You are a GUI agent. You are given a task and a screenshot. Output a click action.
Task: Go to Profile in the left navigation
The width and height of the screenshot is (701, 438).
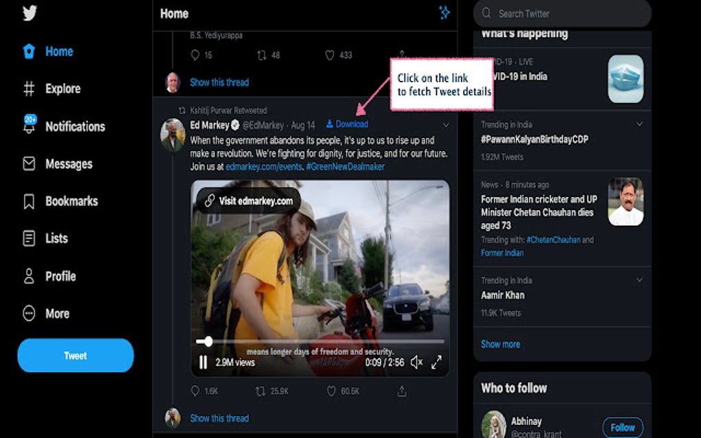[x=27, y=276]
